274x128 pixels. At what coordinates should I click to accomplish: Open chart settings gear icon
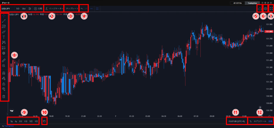coord(265,9)
